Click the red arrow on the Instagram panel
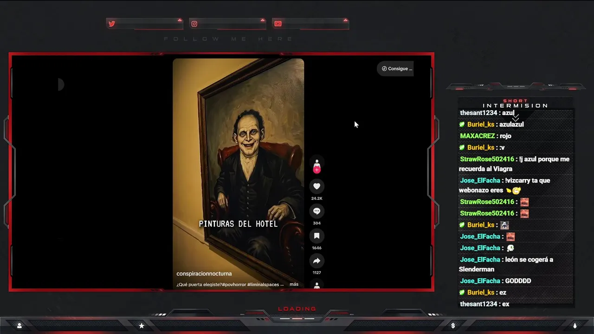The image size is (594, 334). [x=263, y=20]
